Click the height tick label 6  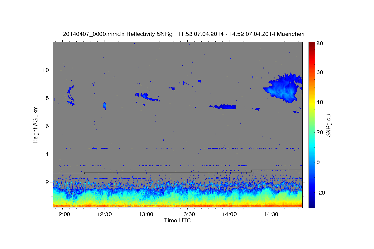click(48, 126)
